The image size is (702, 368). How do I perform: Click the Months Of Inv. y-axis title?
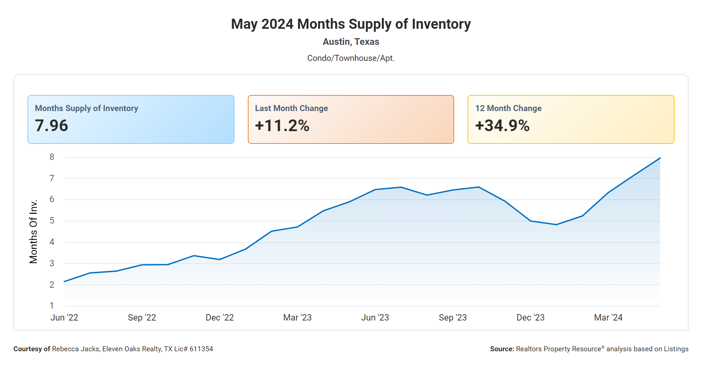click(x=33, y=232)
